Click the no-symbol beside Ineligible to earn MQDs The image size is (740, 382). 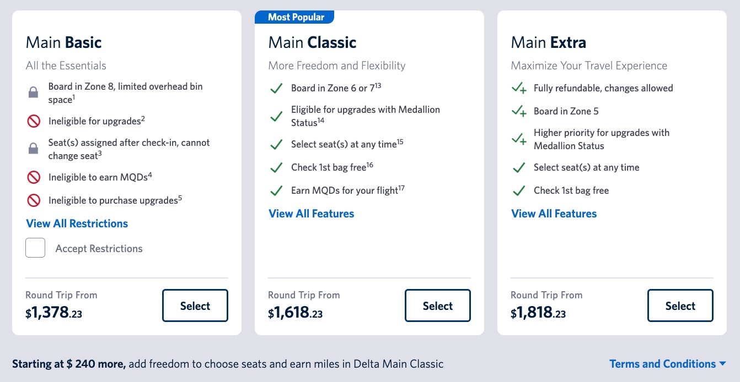click(x=34, y=177)
